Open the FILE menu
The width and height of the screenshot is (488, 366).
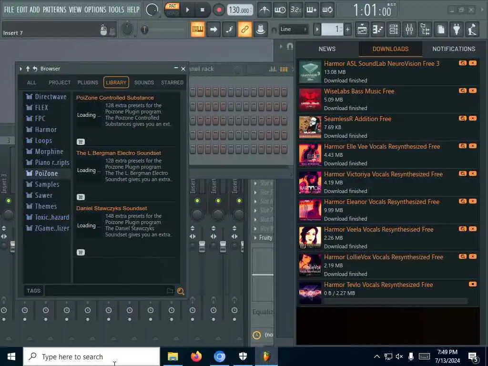9,10
